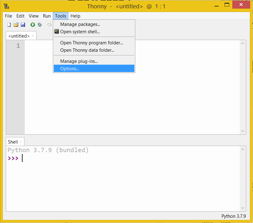This screenshot has width=253, height=223.
Task: Select the Shell tab
Action: tap(13, 142)
